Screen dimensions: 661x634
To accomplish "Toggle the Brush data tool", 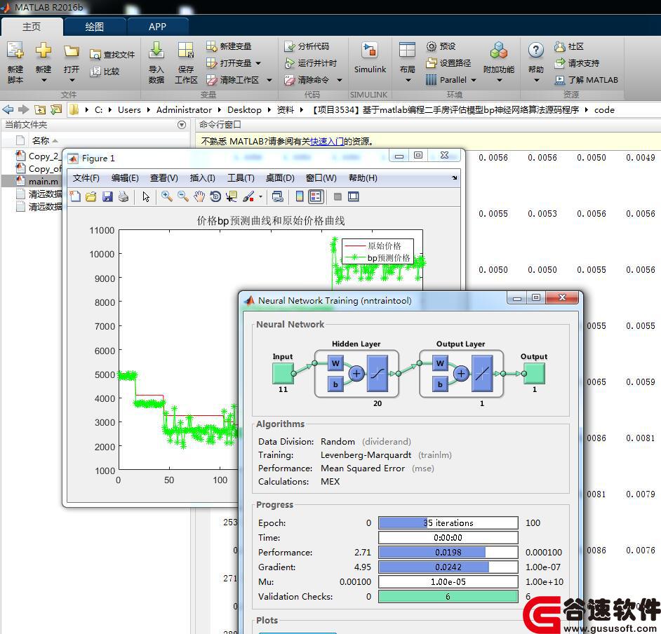I will 248,197.
